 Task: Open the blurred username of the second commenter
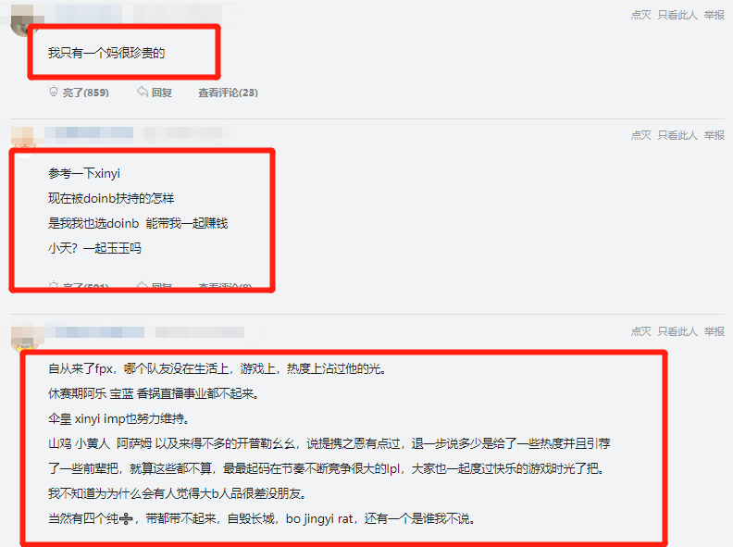[89, 132]
